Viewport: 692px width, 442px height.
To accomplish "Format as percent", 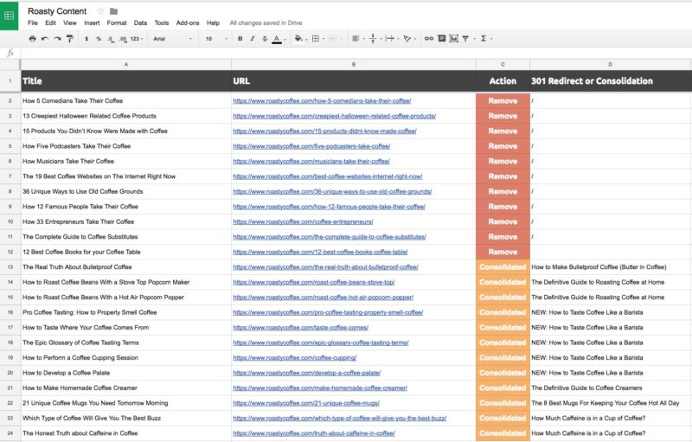I will [x=99, y=39].
